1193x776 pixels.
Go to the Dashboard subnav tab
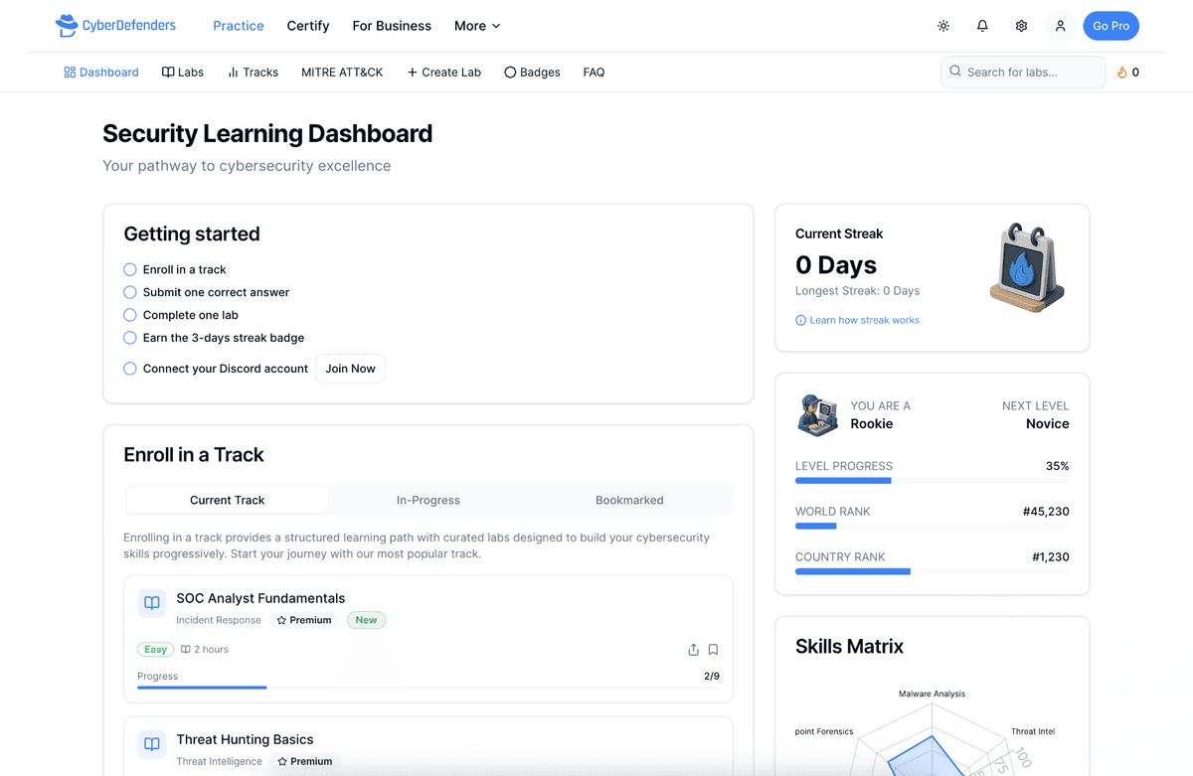point(101,73)
